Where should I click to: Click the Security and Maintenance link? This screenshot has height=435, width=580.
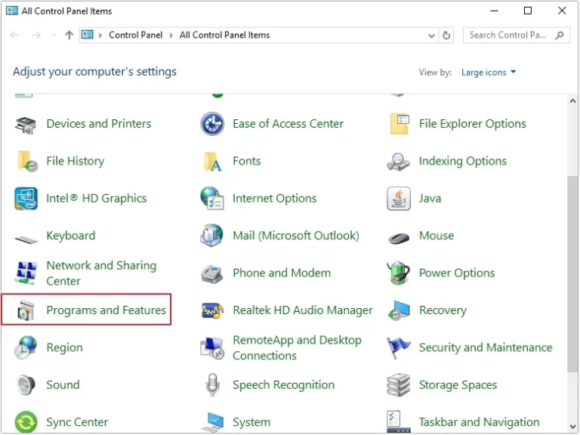pos(486,347)
